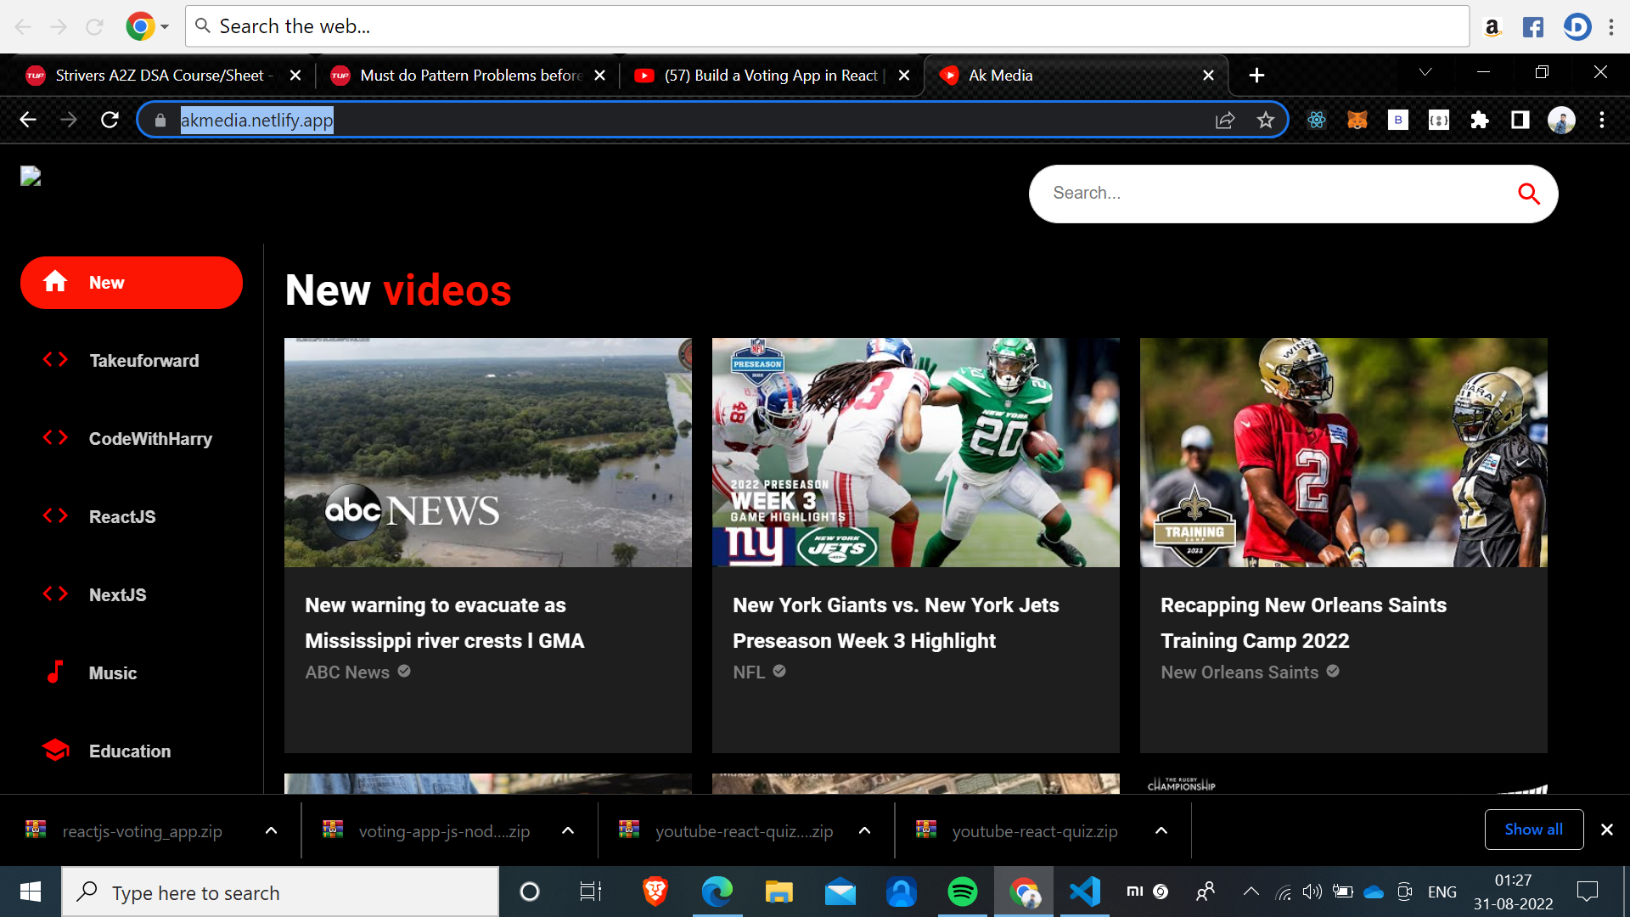Click the Show all downloads button
Image resolution: width=1630 pixels, height=917 pixels.
[1533, 830]
